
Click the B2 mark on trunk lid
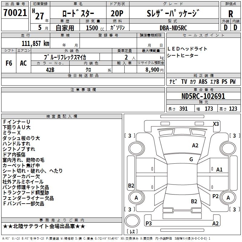(x=194, y=201)
